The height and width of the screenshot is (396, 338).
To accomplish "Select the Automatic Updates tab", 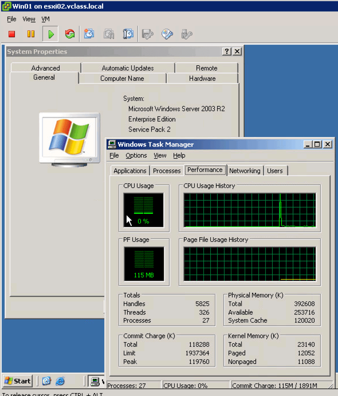I will [127, 68].
